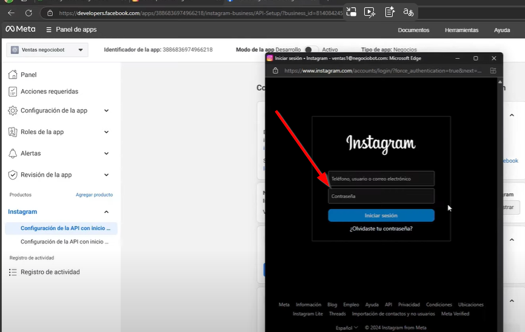This screenshot has height=332, width=525.
Task: Open Herramientas in the top menu
Action: 462,30
